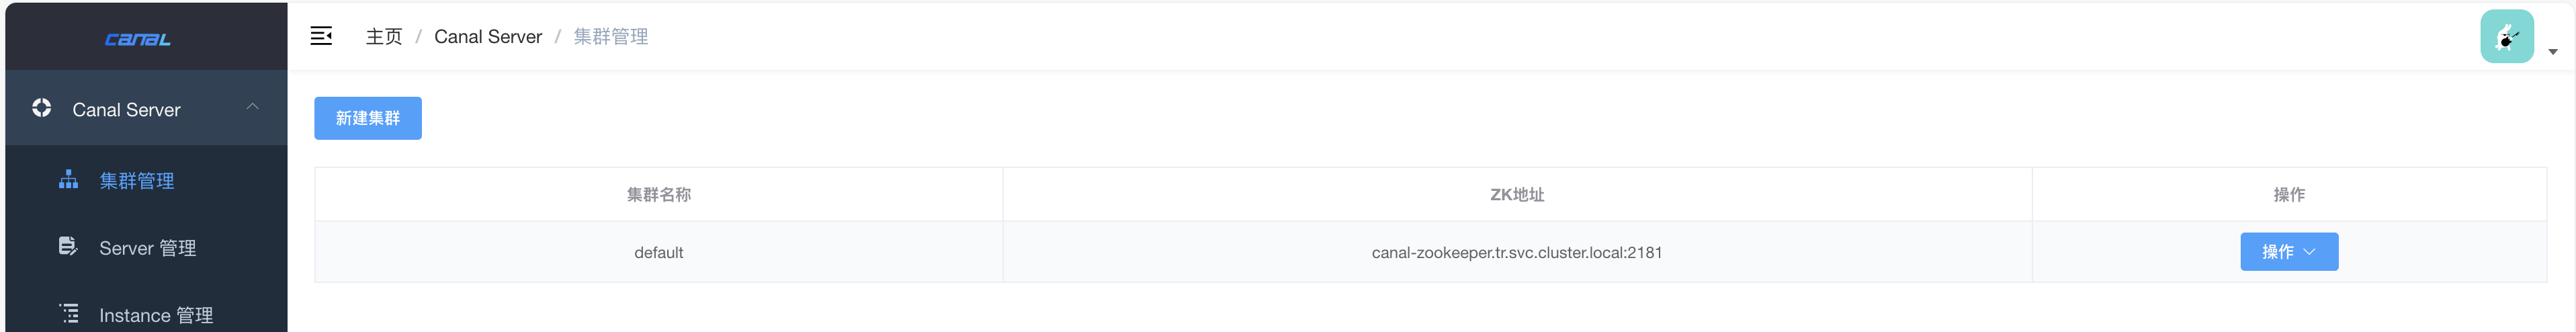Select the default cluster name cell
Viewport: 2576px width, 332px height.
(x=658, y=253)
